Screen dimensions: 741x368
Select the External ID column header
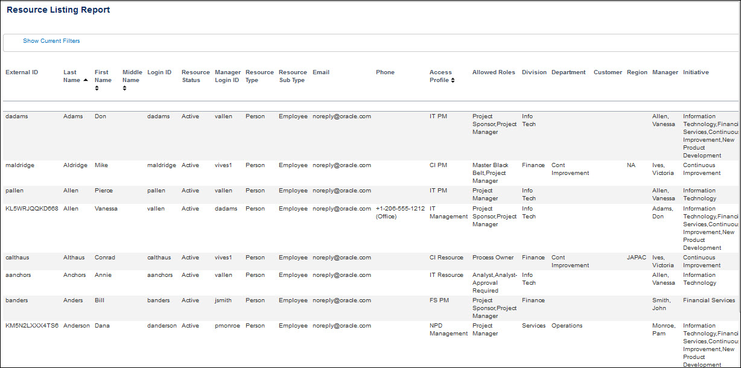click(x=22, y=72)
